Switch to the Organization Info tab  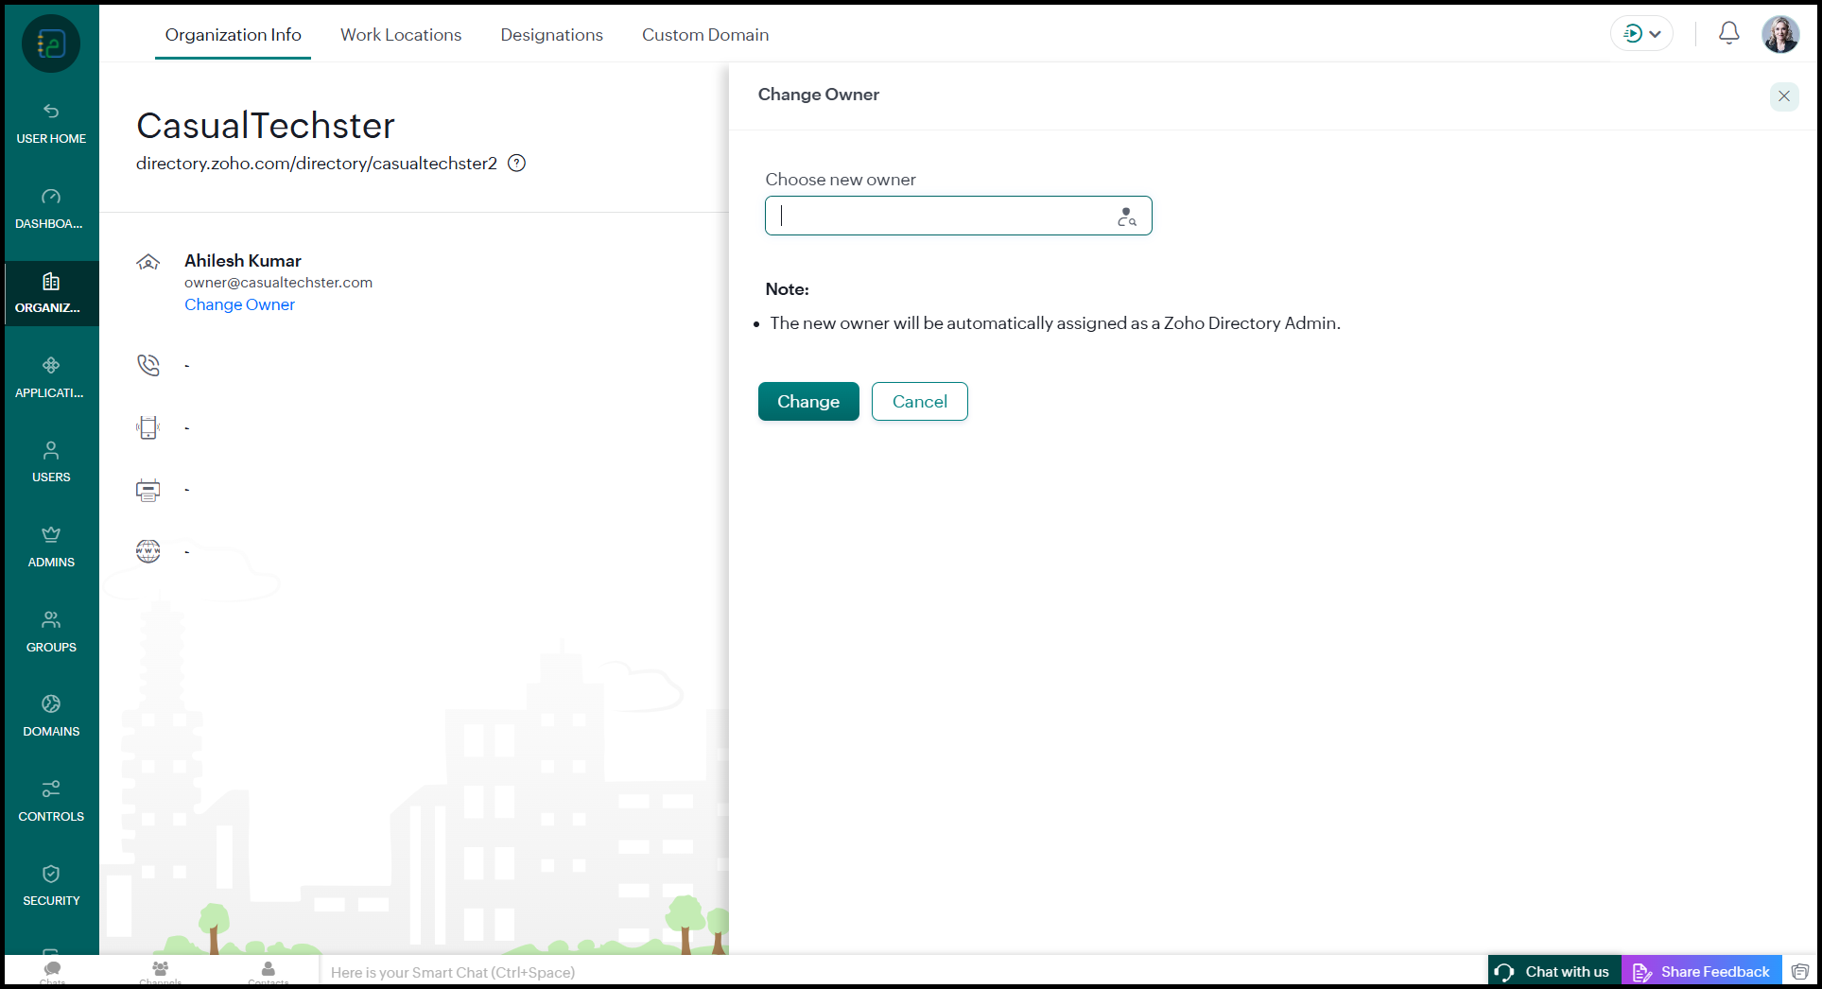[233, 35]
